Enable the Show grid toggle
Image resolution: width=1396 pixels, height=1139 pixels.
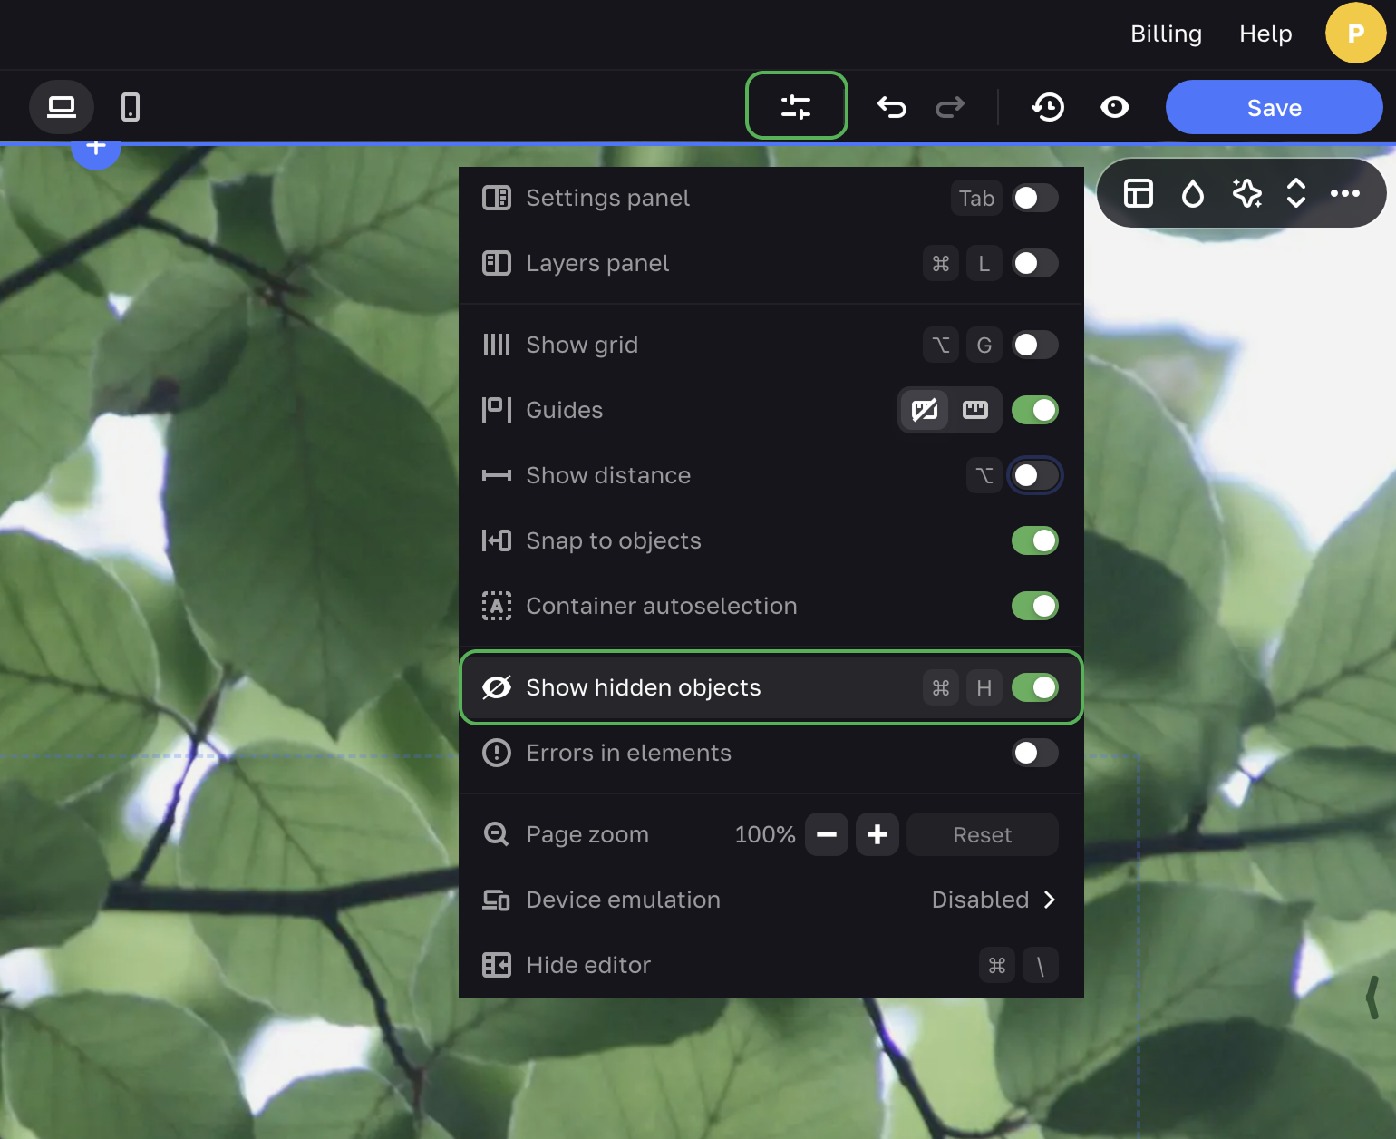[x=1034, y=345]
